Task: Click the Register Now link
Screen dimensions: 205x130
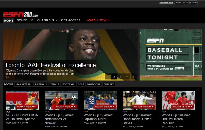Action: [166, 3]
